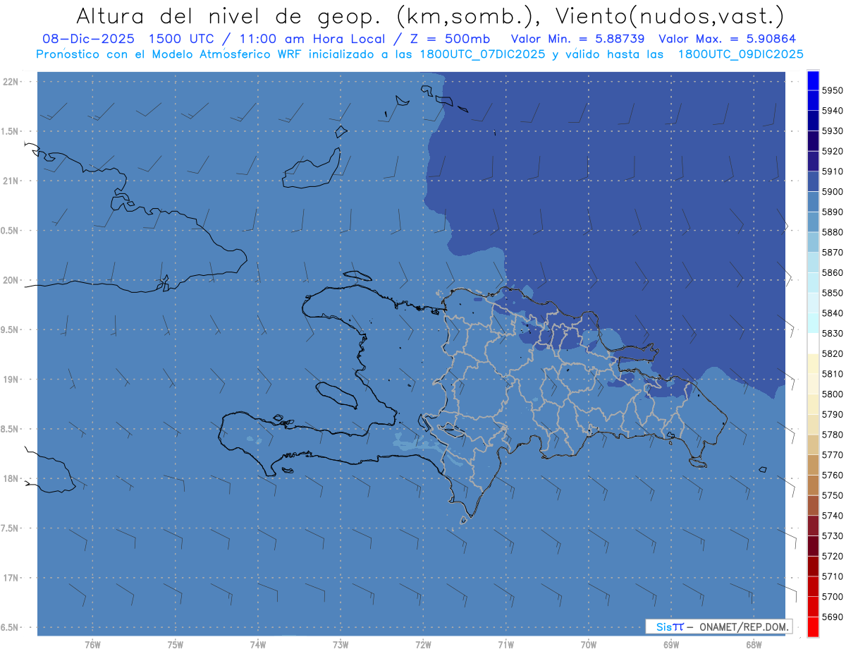846x654 pixels.
Task: Select the swatch between 5890 and 5900
Action: [x=813, y=202]
